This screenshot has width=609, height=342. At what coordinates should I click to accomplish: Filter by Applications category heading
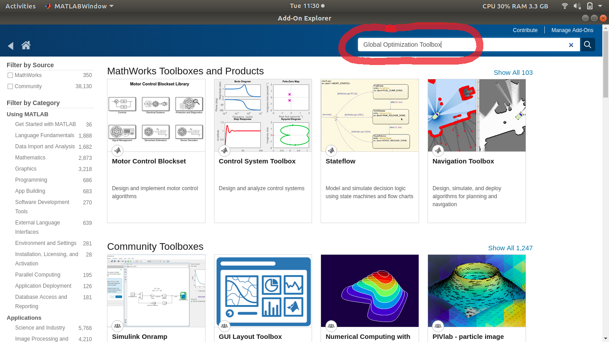(x=24, y=318)
